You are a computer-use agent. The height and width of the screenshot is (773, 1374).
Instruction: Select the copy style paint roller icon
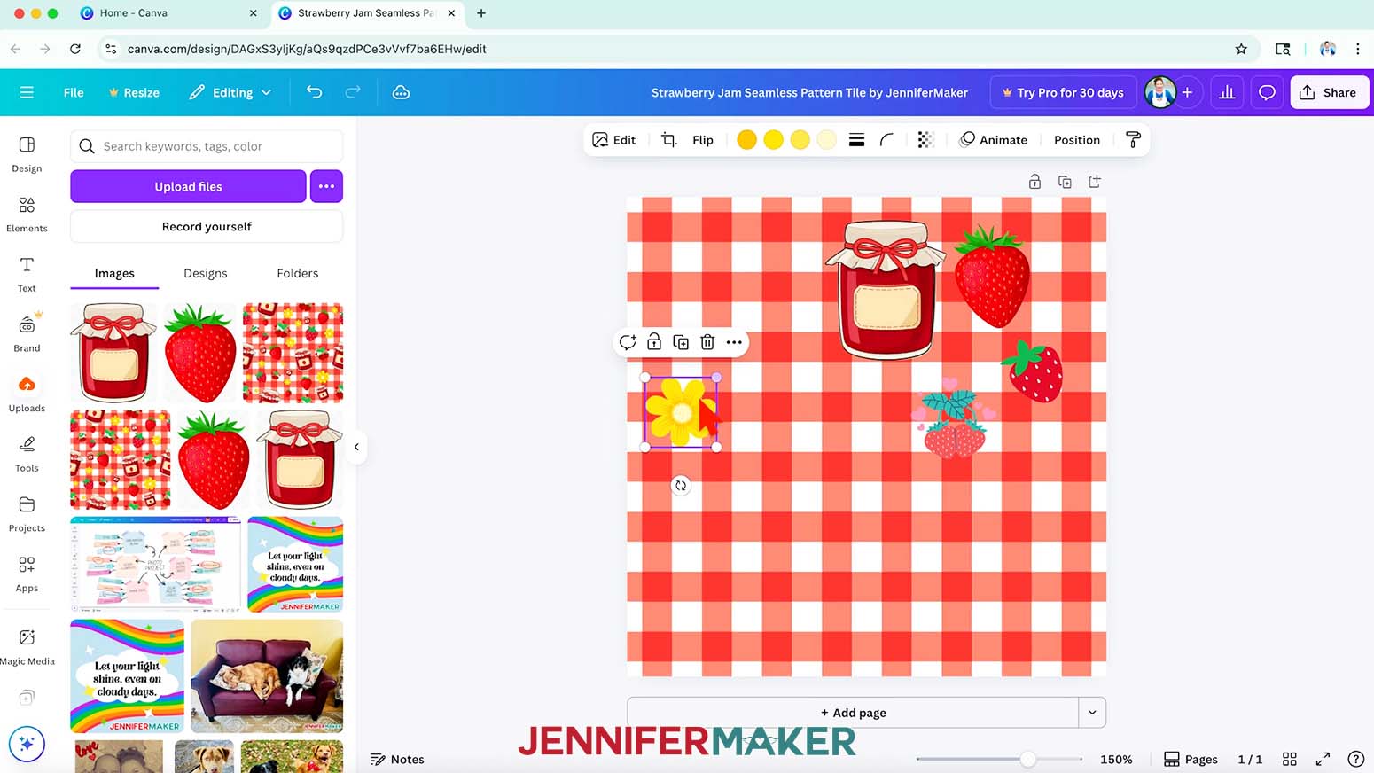click(x=1133, y=140)
